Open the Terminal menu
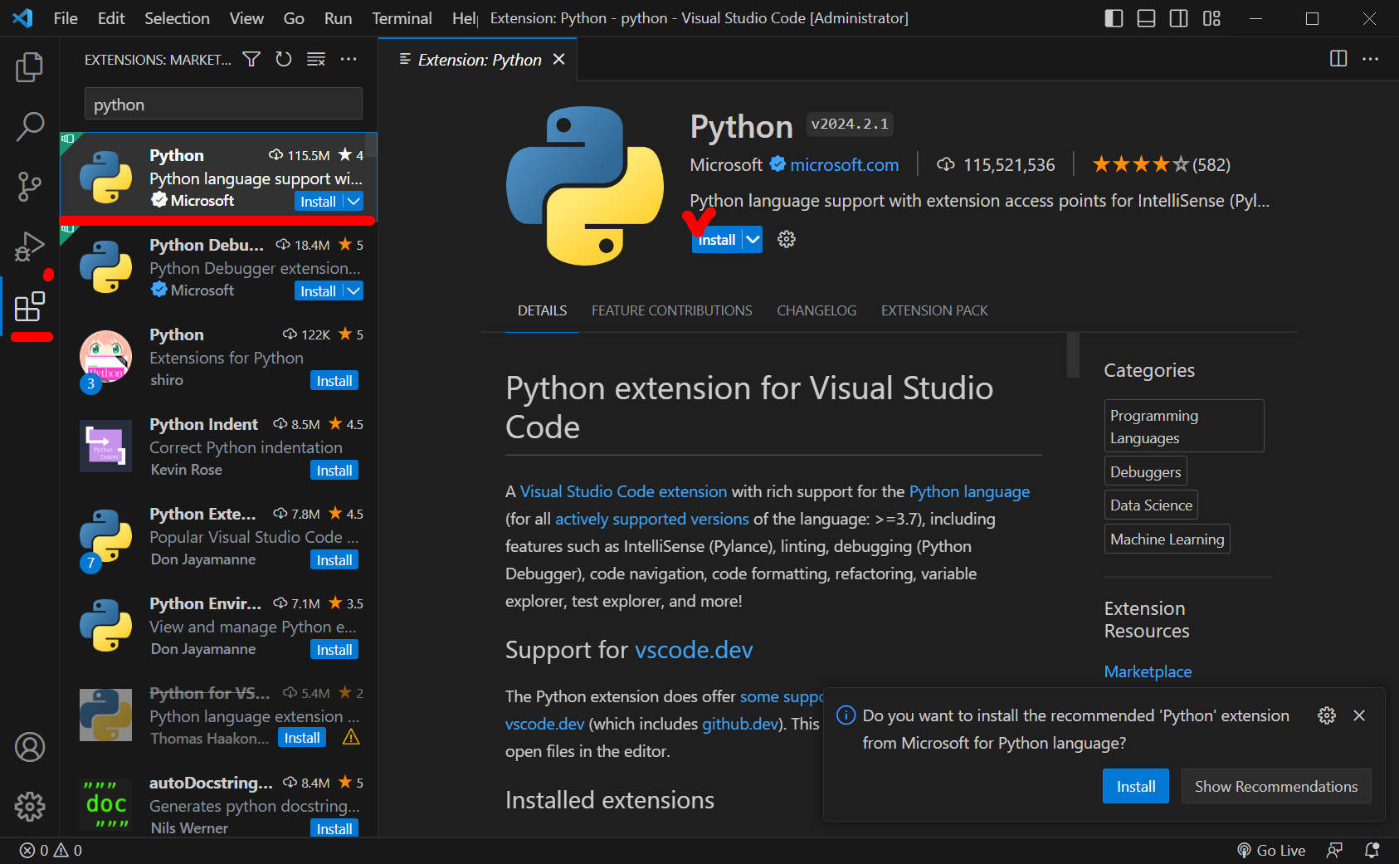The width and height of the screenshot is (1399, 864). (402, 18)
